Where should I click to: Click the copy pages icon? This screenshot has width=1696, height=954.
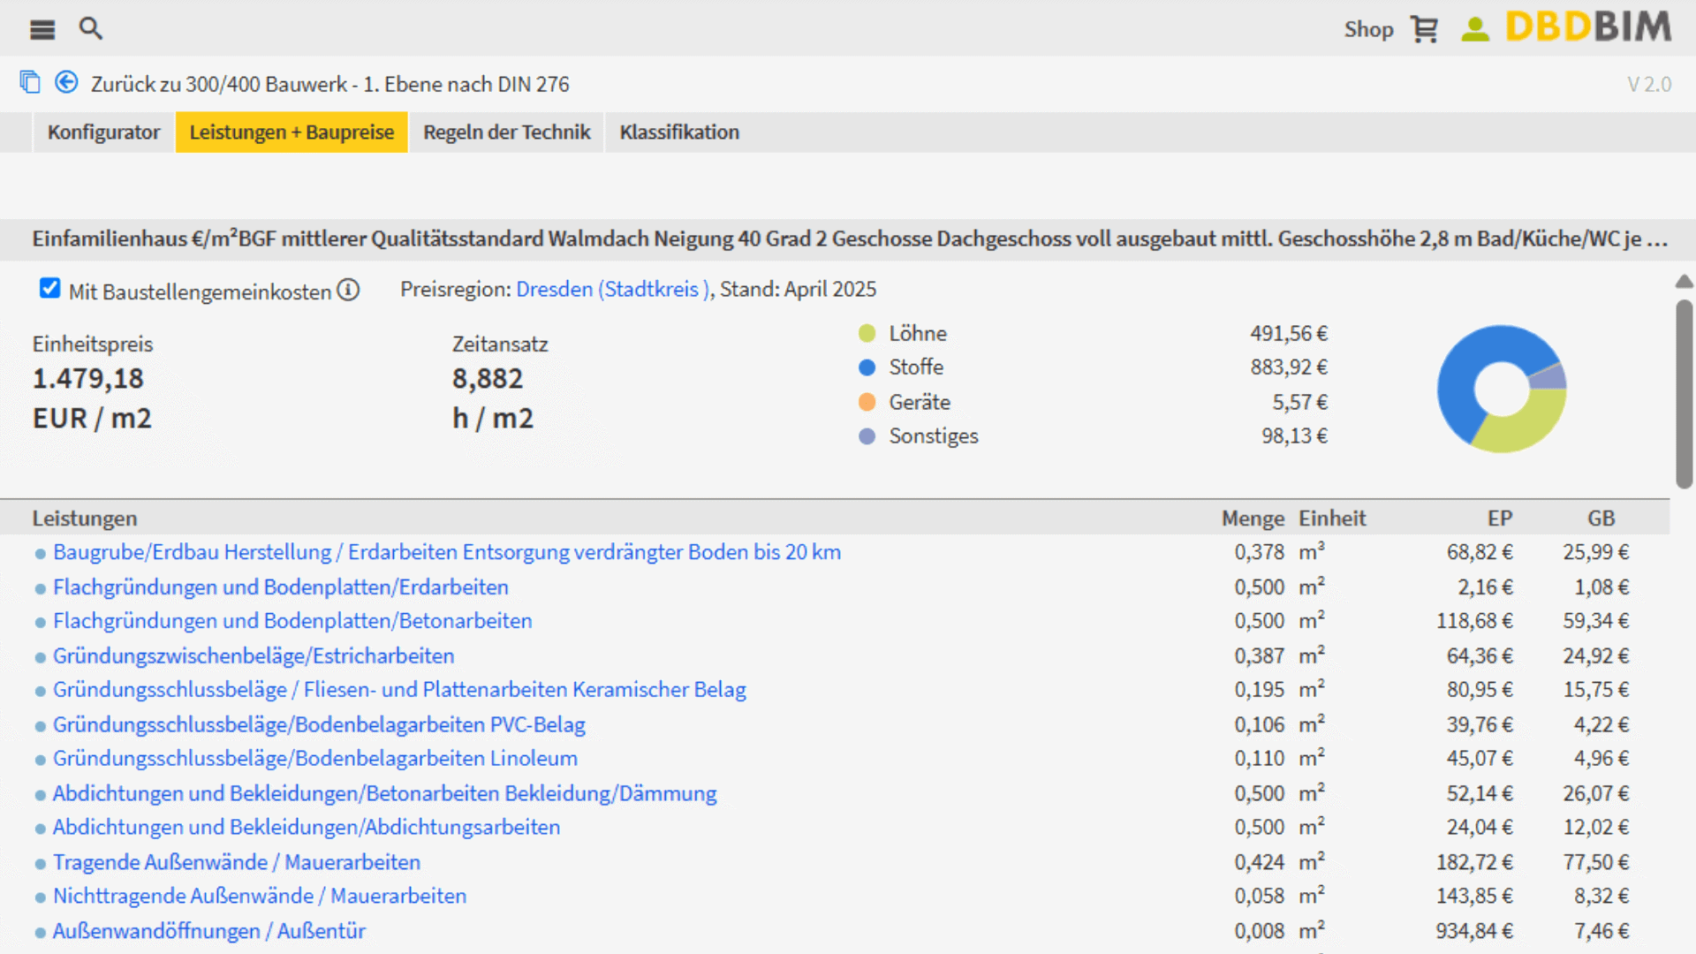(30, 83)
